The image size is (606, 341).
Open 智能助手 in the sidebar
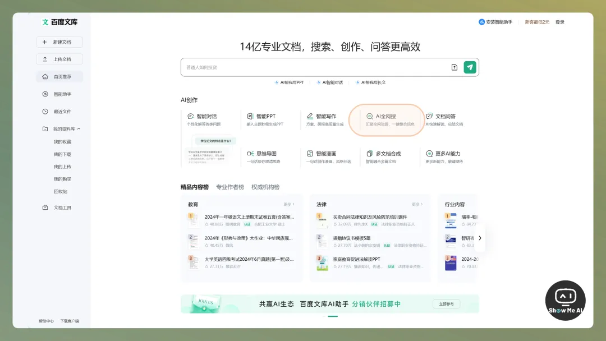[59, 94]
